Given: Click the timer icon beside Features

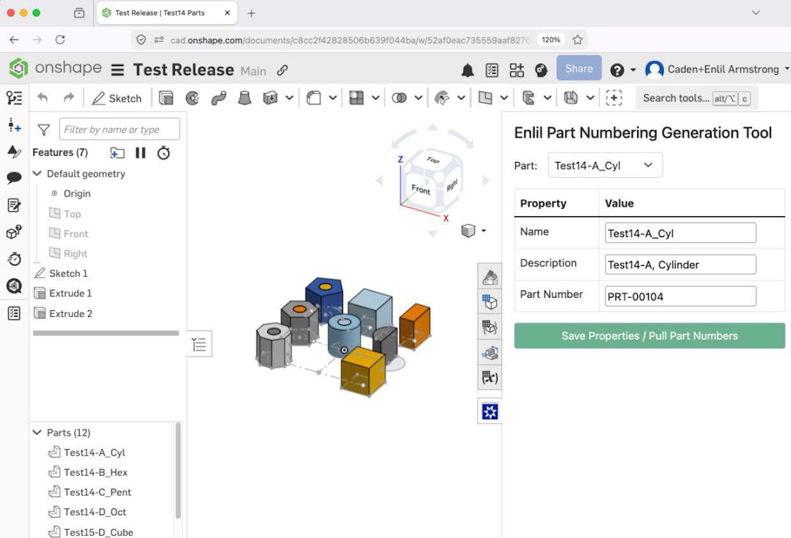Looking at the screenshot, I should 164,153.
